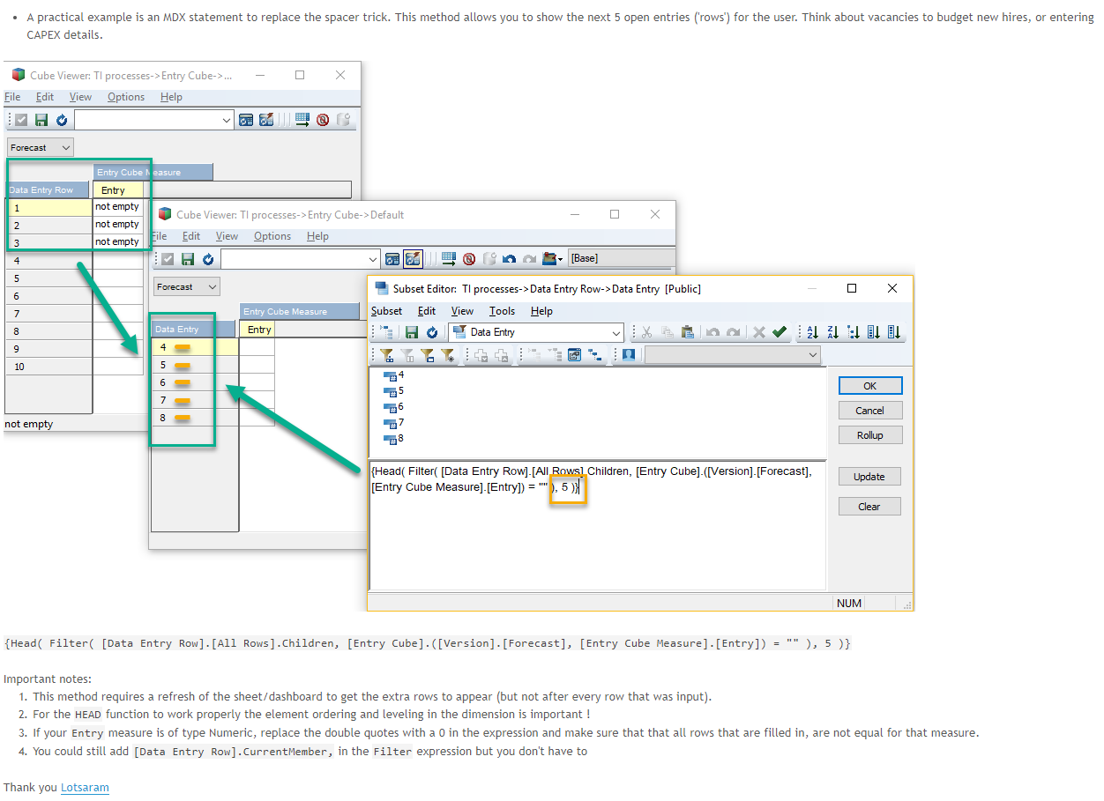Click the green Save icon in Subset Editor
Screen dimensions: 1104x801
pos(412,332)
